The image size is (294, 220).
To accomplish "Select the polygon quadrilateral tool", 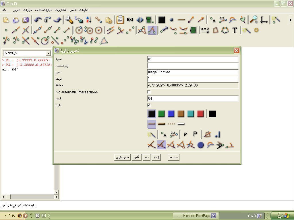I will click(215, 30).
